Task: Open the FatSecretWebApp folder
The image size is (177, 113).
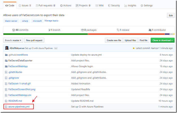Action: [x=18, y=66]
